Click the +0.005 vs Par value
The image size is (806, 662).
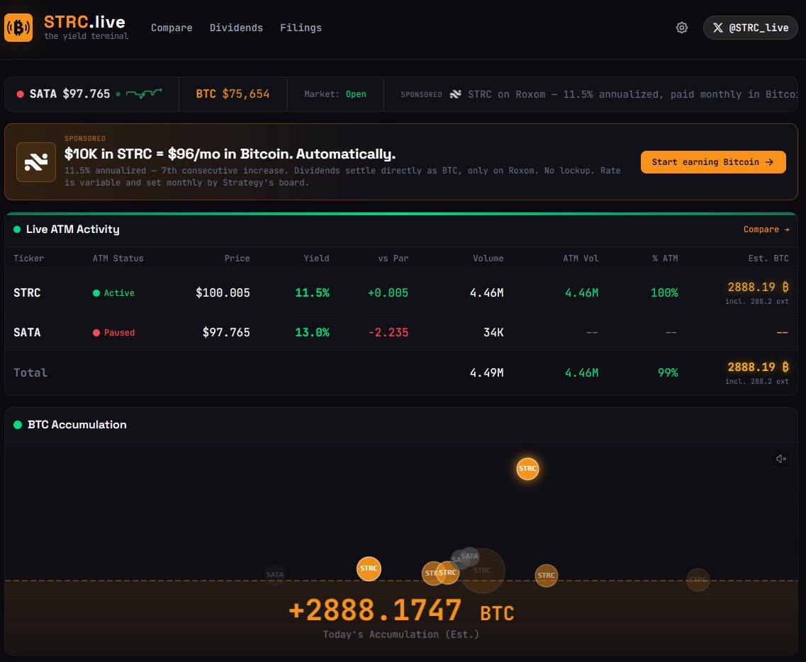coord(388,292)
